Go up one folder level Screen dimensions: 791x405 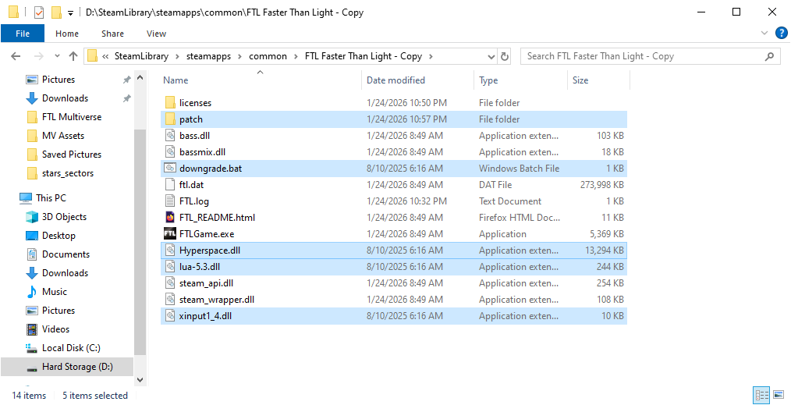click(73, 56)
